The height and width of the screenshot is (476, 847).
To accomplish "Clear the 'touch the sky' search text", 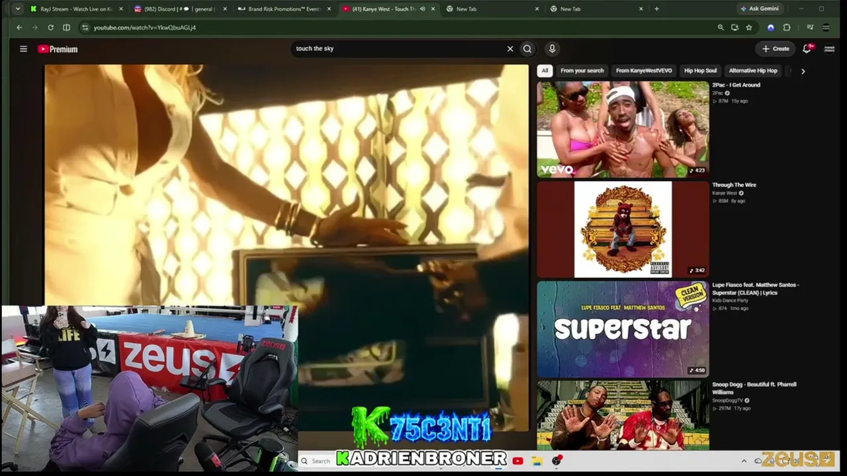I will (x=510, y=48).
